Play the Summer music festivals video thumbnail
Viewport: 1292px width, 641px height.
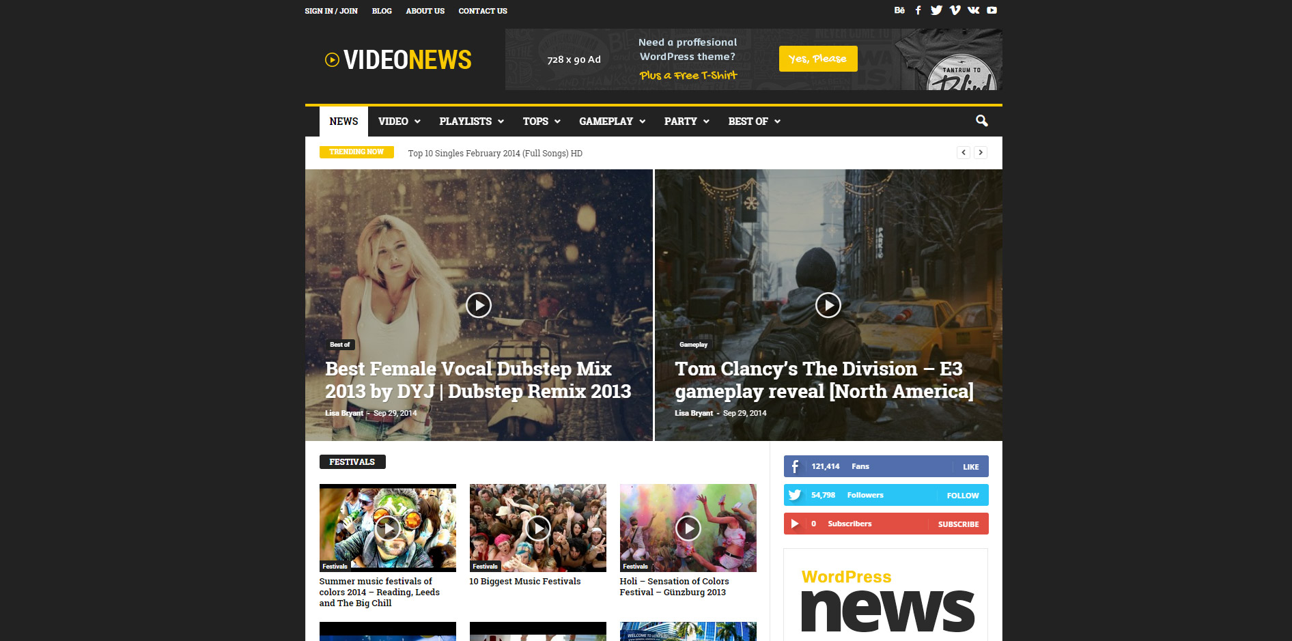388,528
